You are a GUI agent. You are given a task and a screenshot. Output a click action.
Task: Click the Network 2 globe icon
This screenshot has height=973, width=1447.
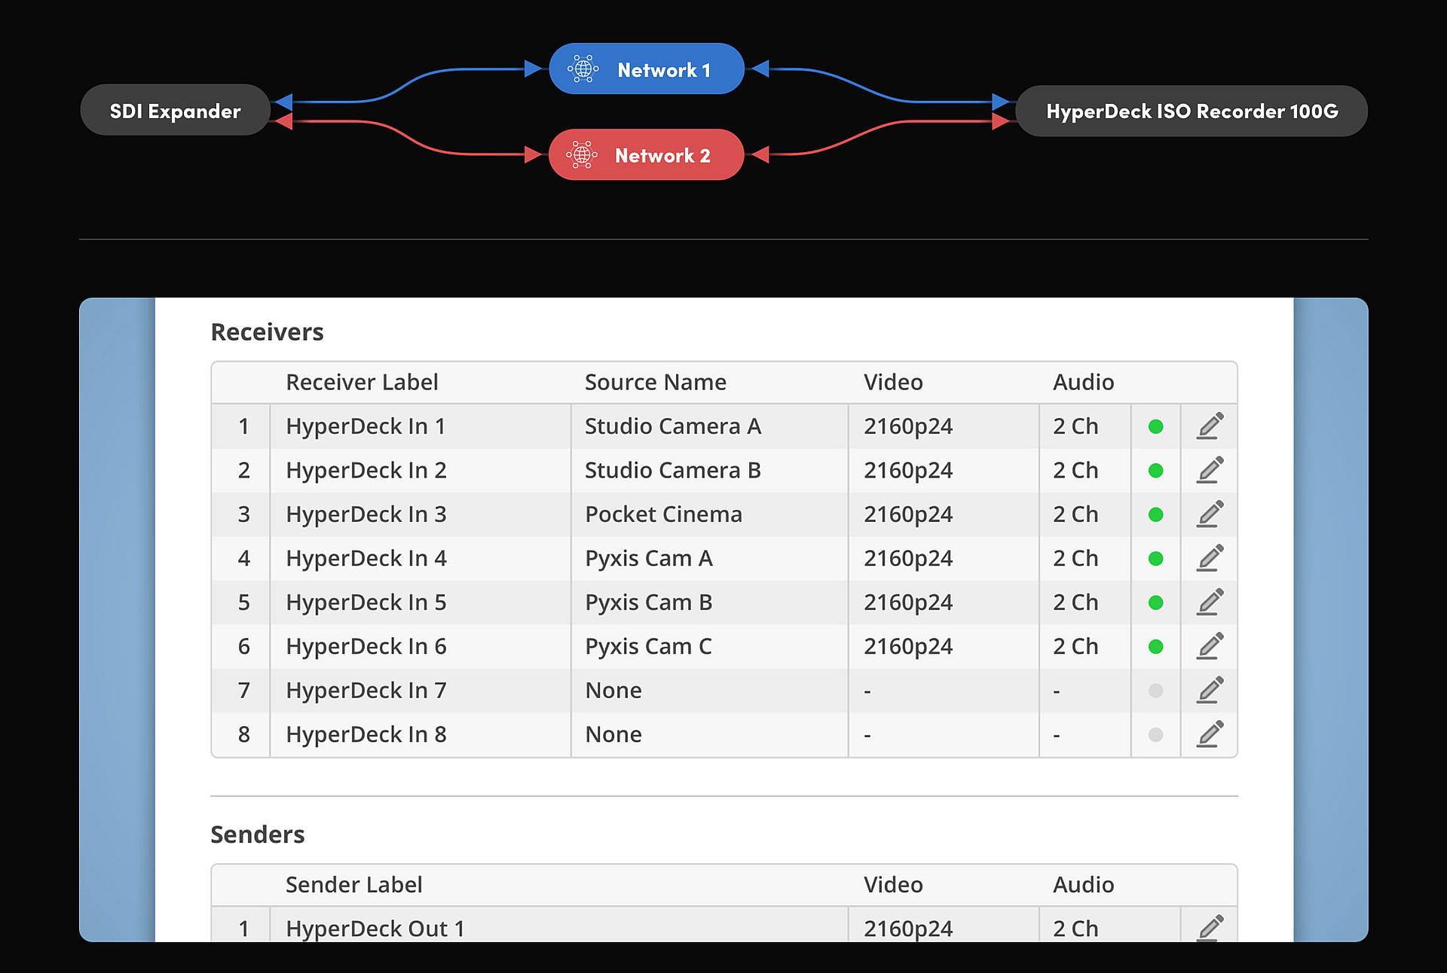point(582,155)
